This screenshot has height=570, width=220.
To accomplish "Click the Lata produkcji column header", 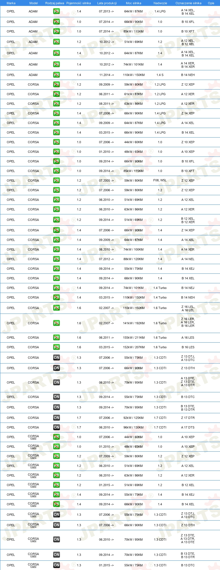I will [x=107, y=3].
